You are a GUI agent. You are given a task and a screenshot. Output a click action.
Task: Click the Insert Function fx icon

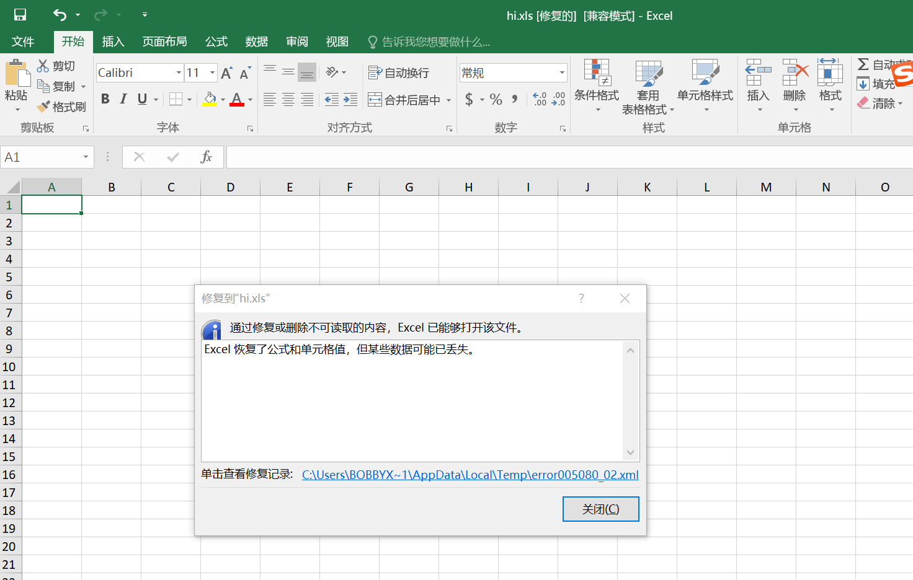pos(207,157)
